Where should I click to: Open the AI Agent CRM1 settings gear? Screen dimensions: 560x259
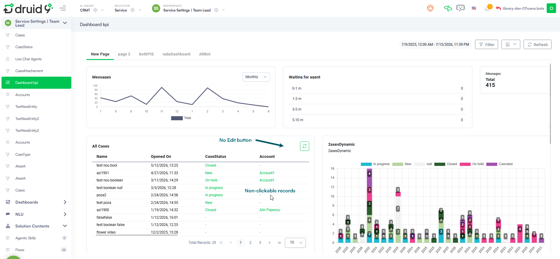point(95,10)
